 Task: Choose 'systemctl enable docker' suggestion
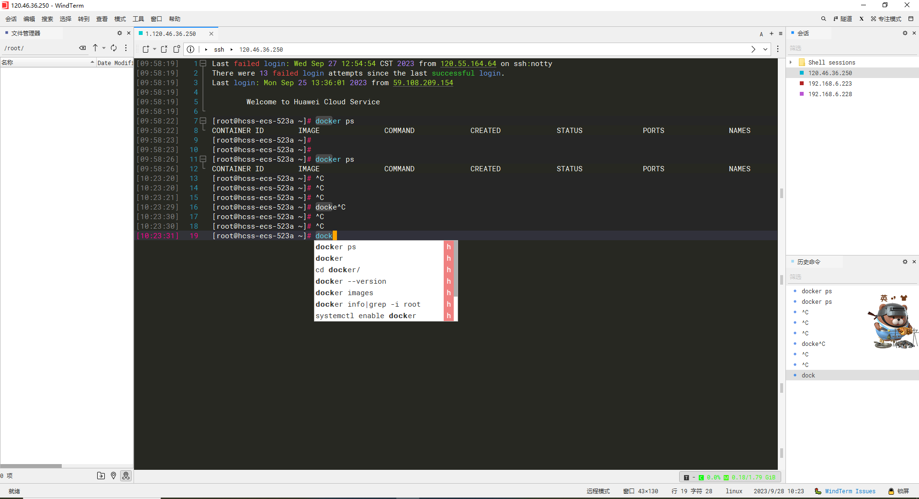click(x=384, y=316)
